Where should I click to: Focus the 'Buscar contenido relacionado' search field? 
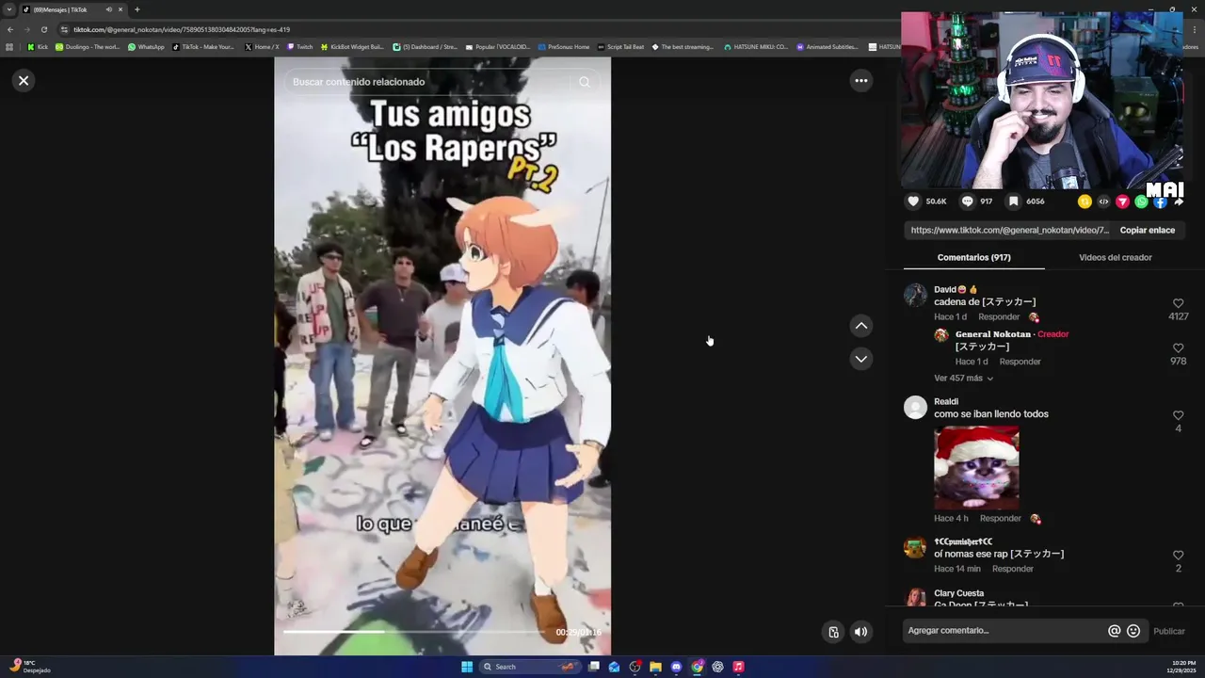pos(428,82)
